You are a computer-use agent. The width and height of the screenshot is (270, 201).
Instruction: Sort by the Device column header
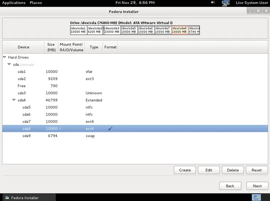[x=23, y=47]
